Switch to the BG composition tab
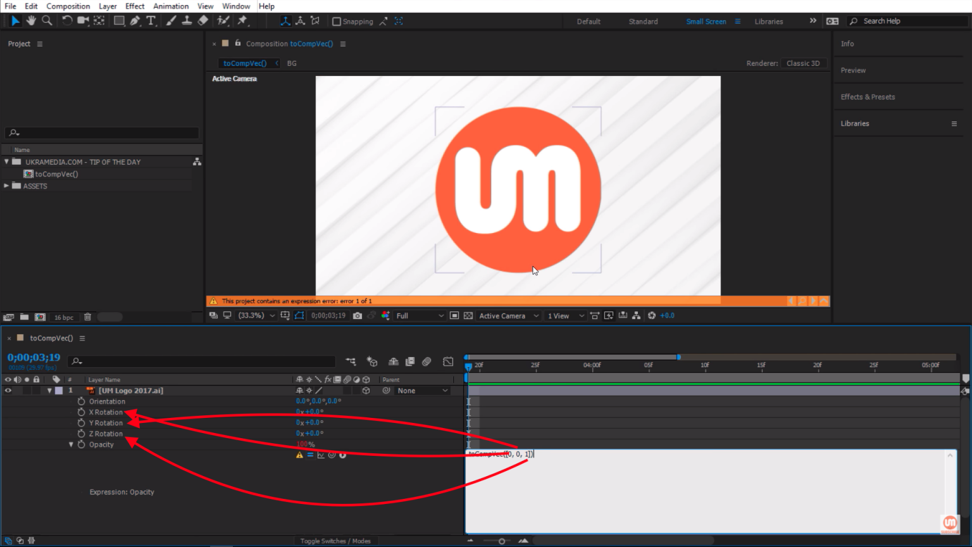 point(292,63)
